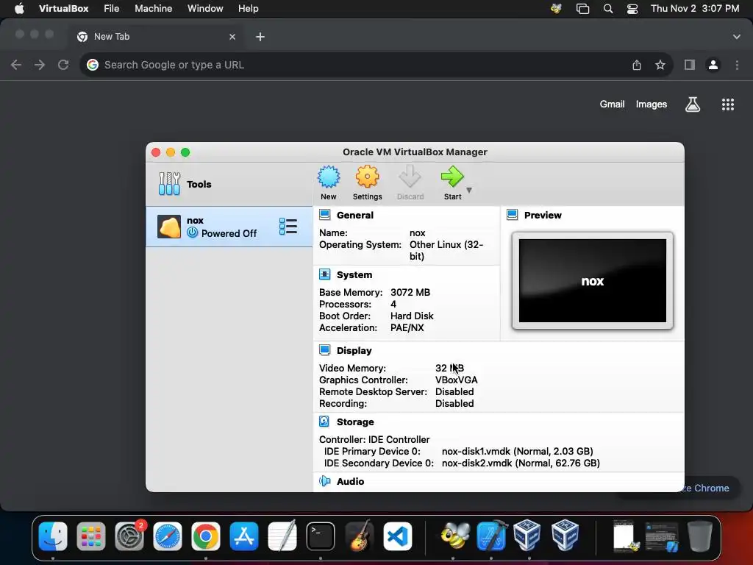Click the share icon in Chrome address bar
The height and width of the screenshot is (565, 753).
(x=637, y=65)
